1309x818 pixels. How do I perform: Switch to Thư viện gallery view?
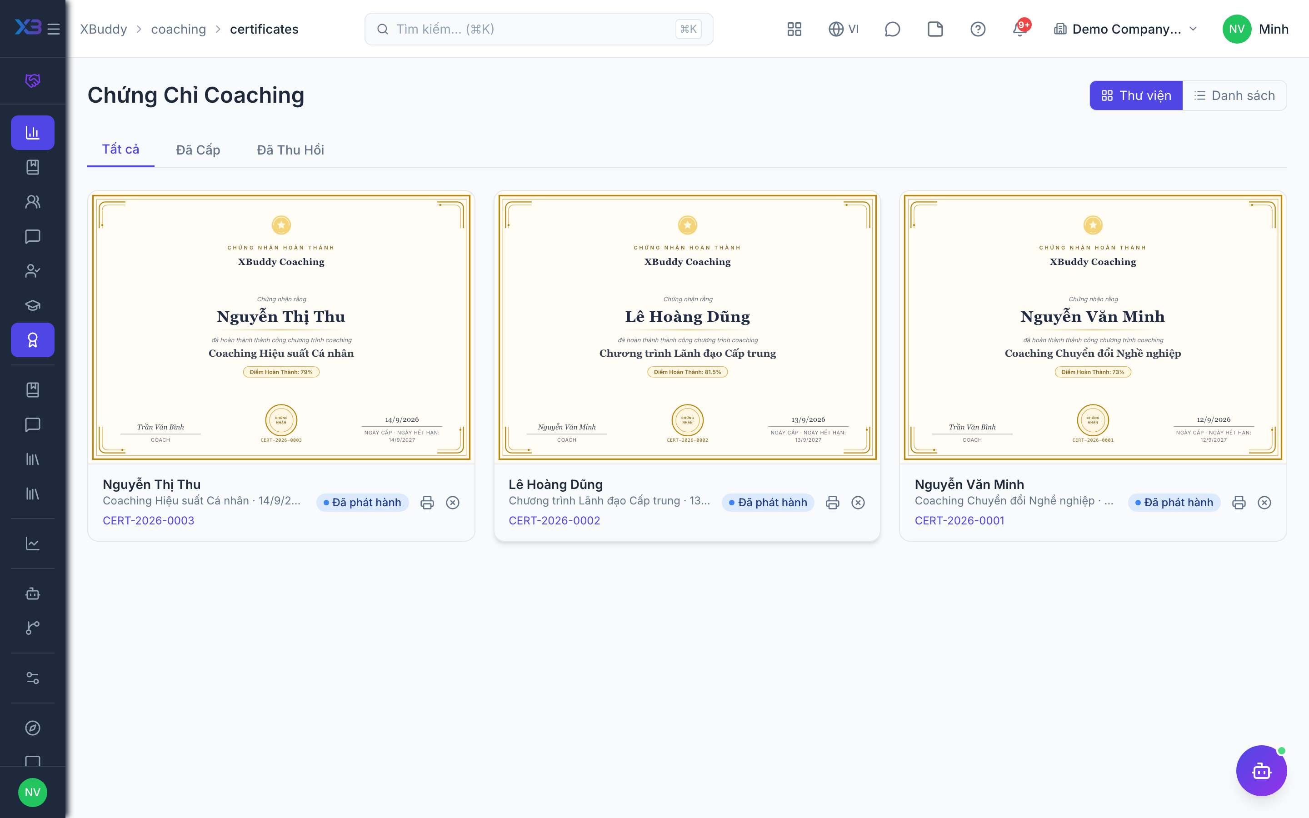point(1136,95)
